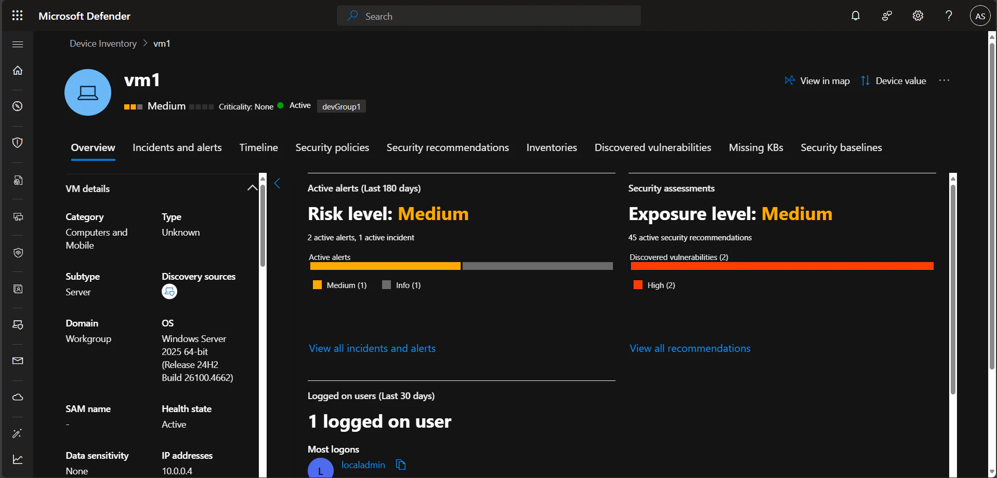Click the High (2) legend entry
The width and height of the screenshot is (997, 478).
(x=654, y=285)
